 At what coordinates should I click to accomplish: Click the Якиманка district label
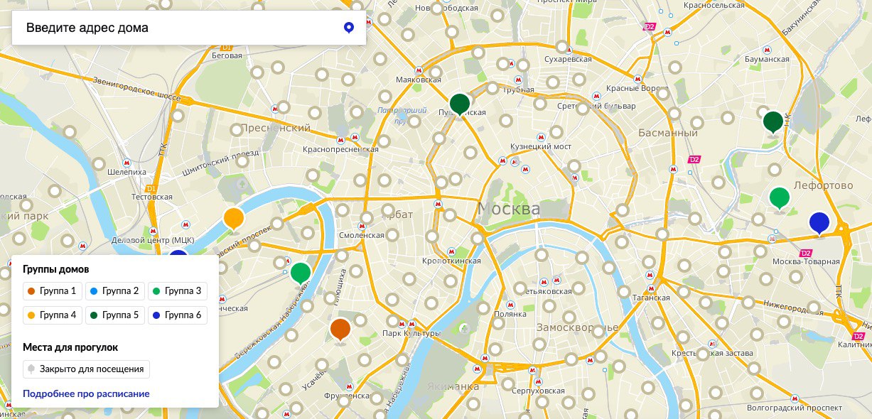pos(453,386)
